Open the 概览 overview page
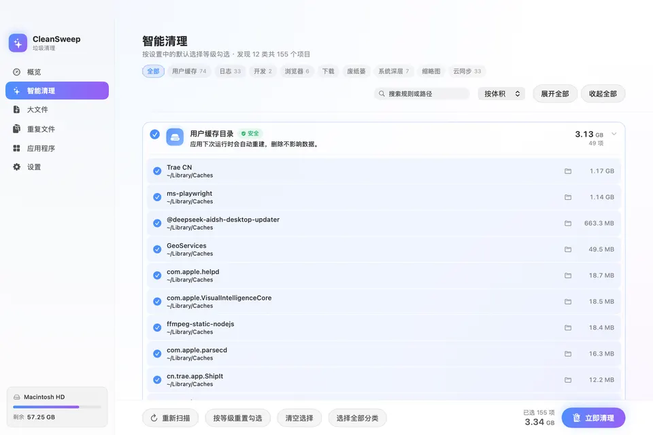Screen dimensions: 653x435 coord(57,72)
